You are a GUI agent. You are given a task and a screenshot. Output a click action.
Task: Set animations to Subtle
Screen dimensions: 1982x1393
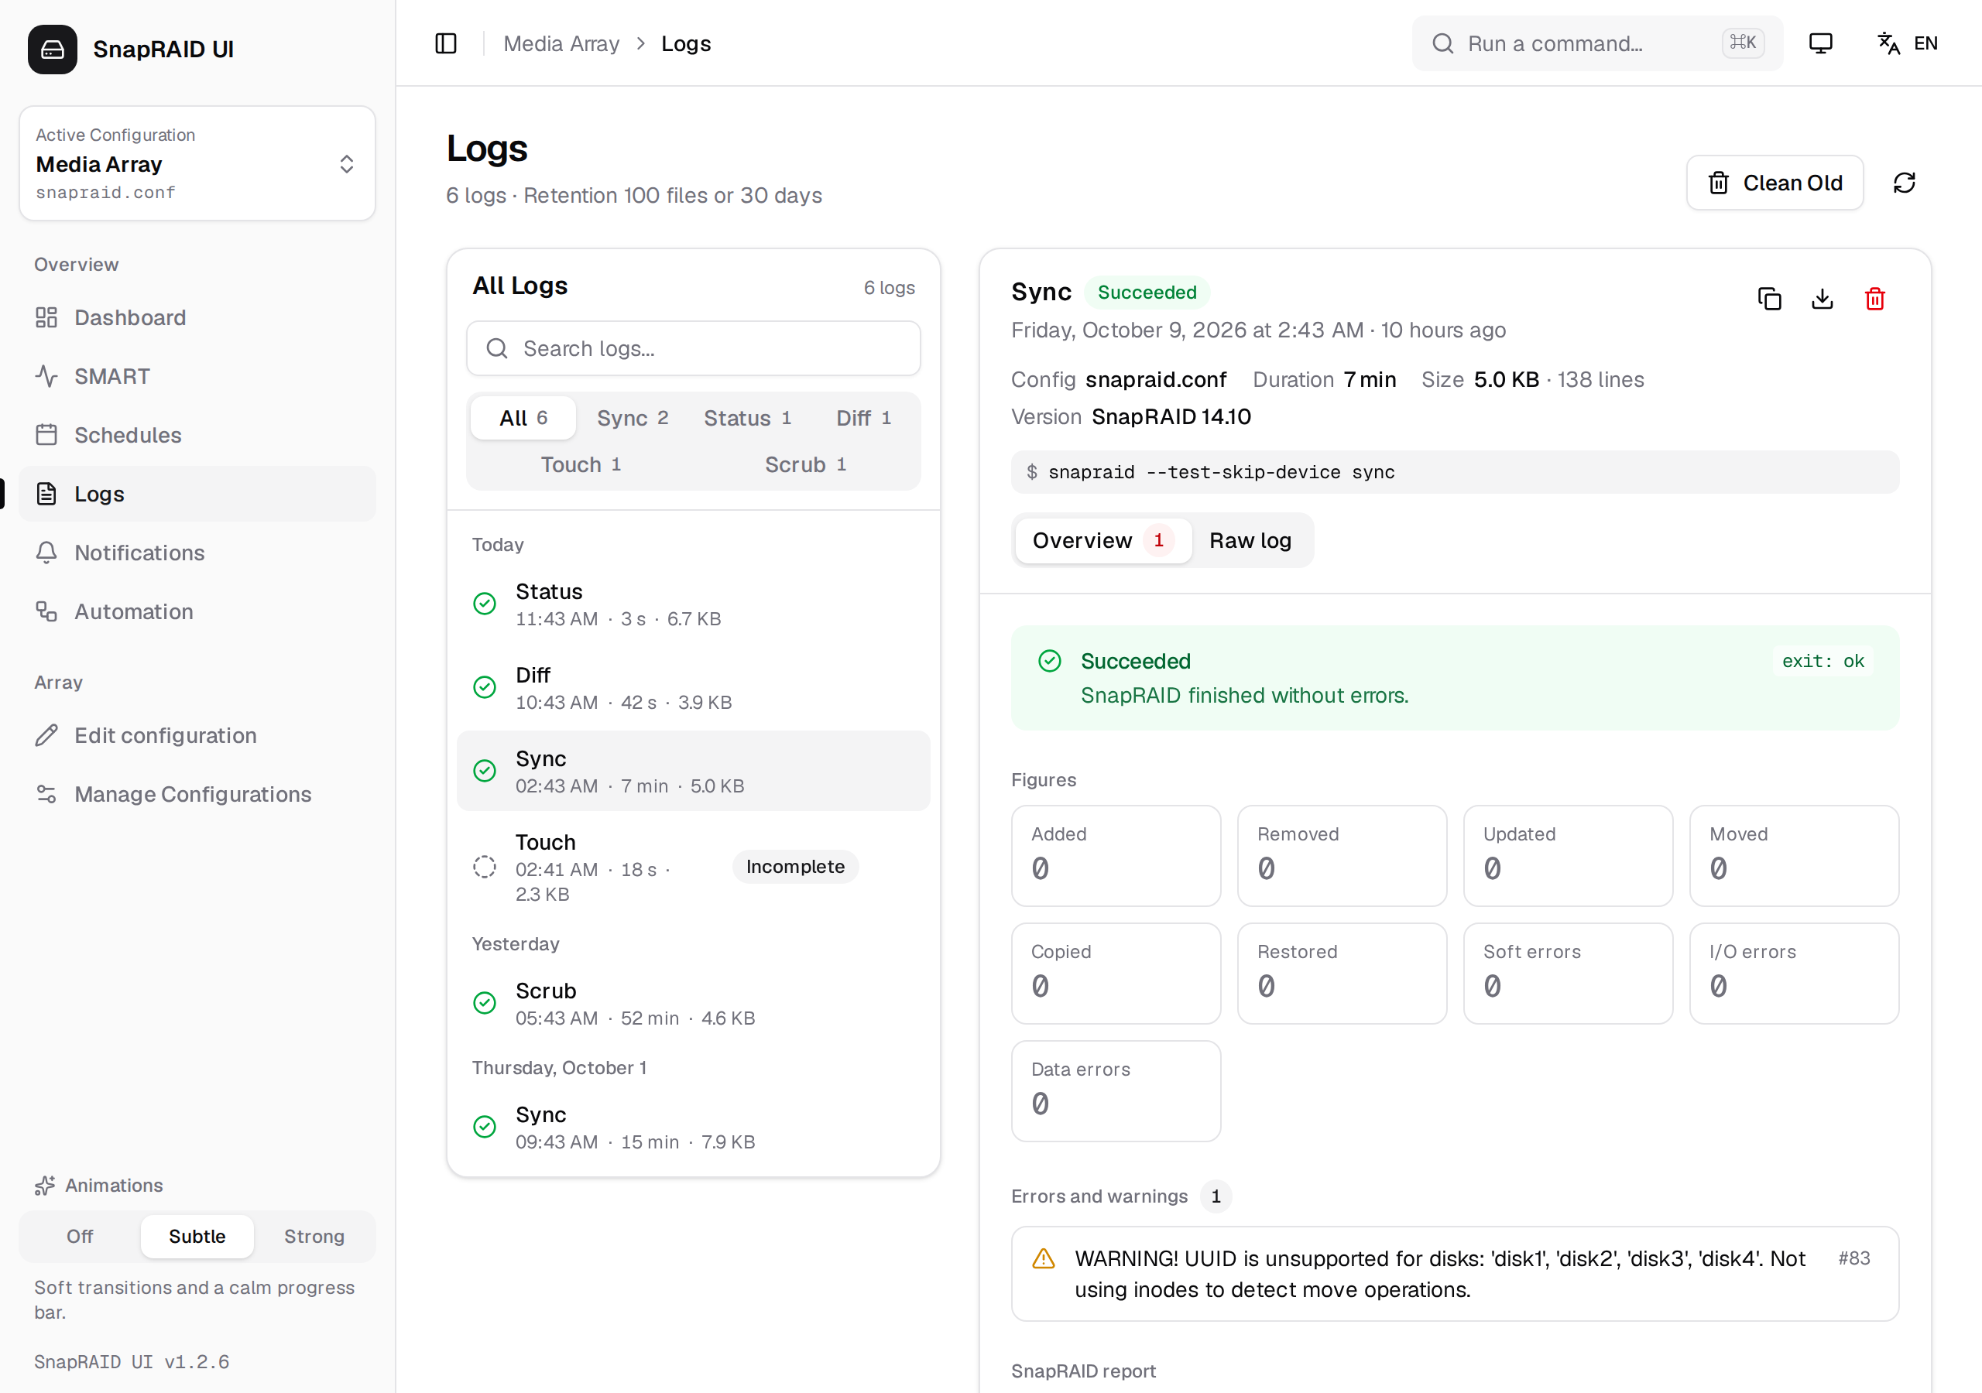click(197, 1236)
